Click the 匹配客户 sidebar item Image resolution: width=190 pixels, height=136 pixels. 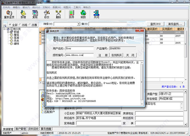[x=49, y=112]
